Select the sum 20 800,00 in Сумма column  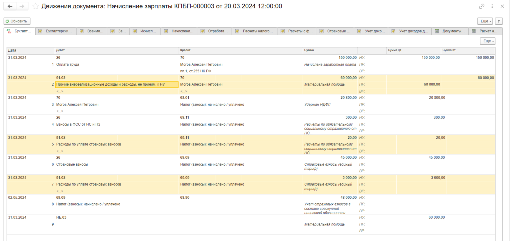pos(348,98)
